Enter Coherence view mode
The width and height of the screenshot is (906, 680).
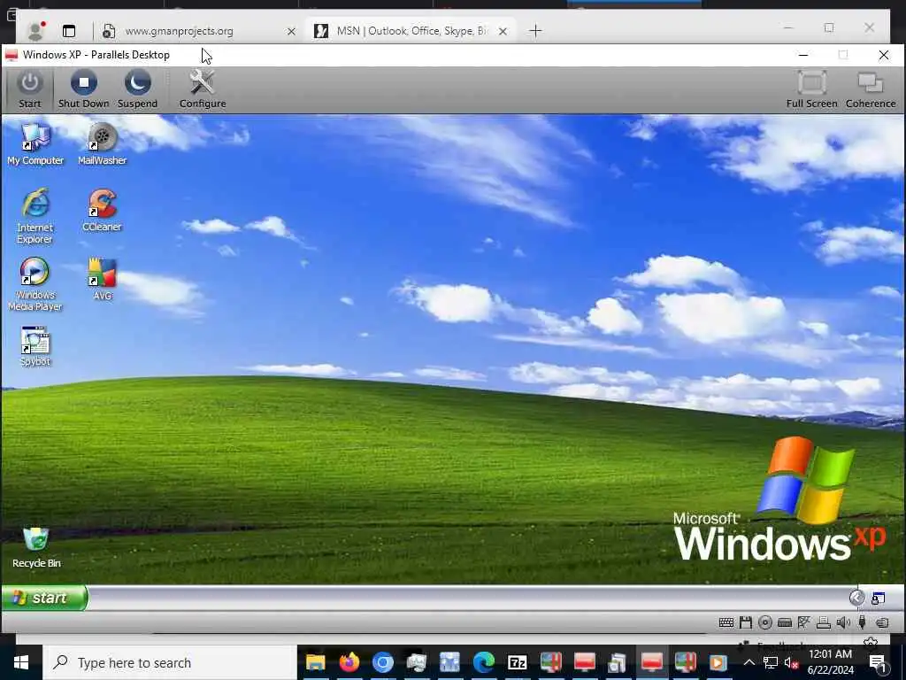coord(871,89)
